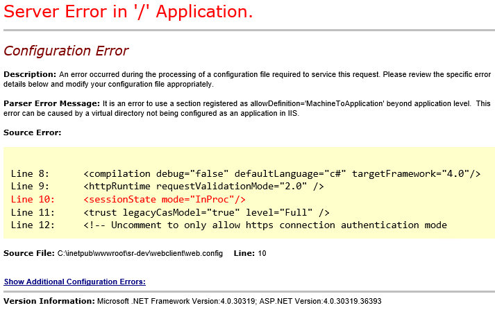
Task: Click the Line 8 compilation code line
Action: coord(246,174)
